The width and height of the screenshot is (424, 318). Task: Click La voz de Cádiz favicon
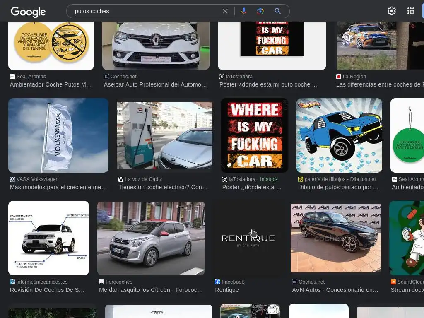(121, 179)
